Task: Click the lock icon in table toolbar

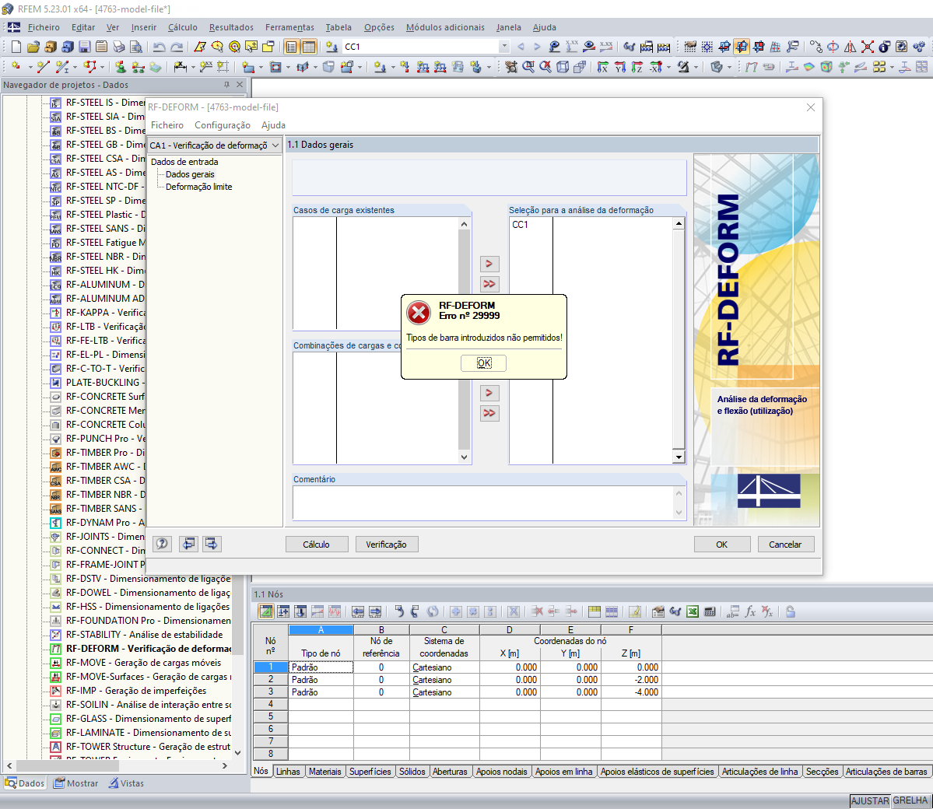Action: point(791,611)
